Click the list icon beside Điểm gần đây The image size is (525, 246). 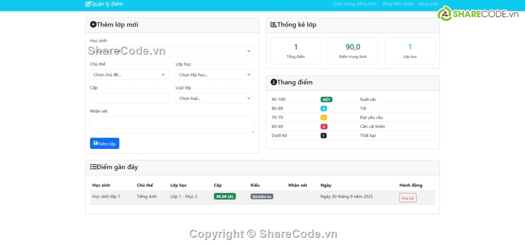(x=93, y=167)
